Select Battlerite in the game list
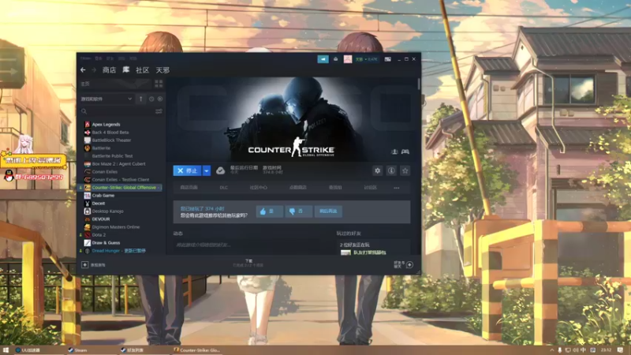631x355 pixels. click(x=101, y=148)
